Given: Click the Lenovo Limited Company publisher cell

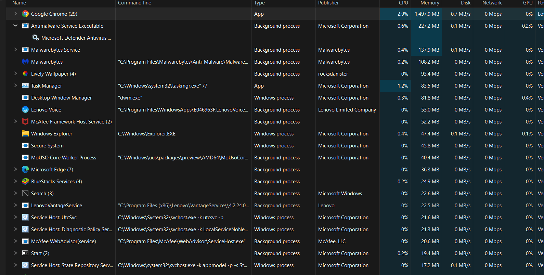Looking at the screenshot, I should (x=347, y=109).
